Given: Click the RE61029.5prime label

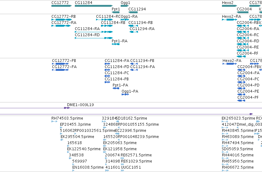Looking at the screenshot, I should pyautogui.click(x=136, y=161).
